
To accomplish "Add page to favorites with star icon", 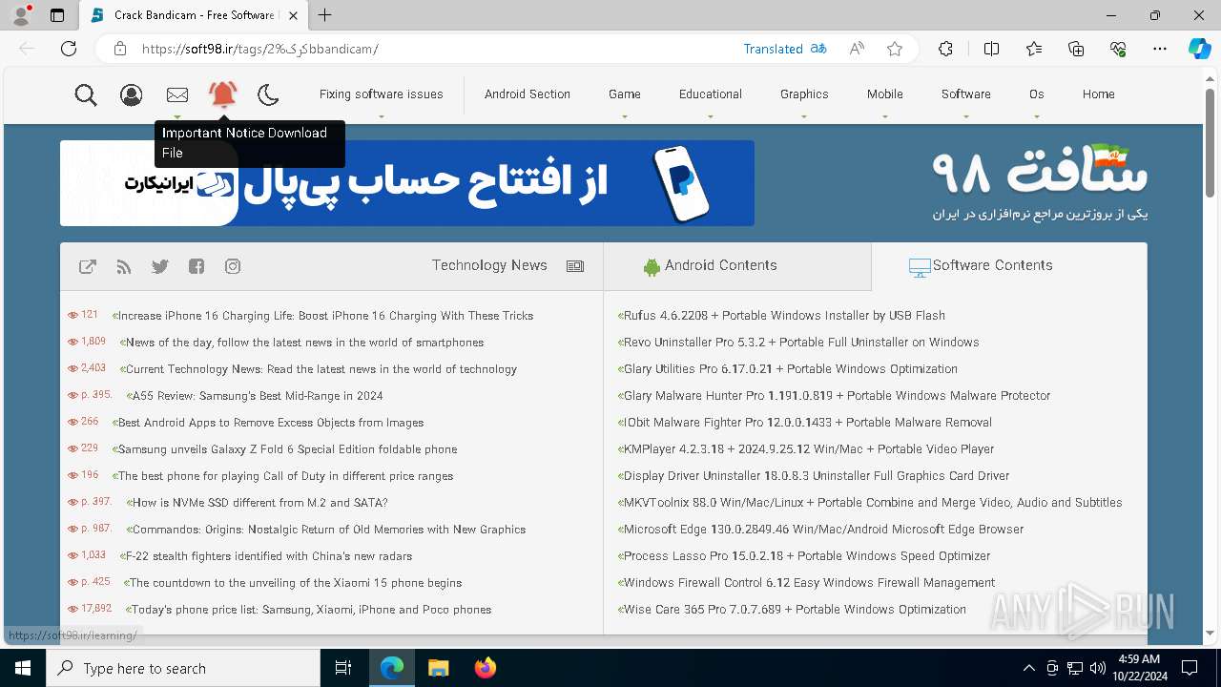I will click(895, 49).
